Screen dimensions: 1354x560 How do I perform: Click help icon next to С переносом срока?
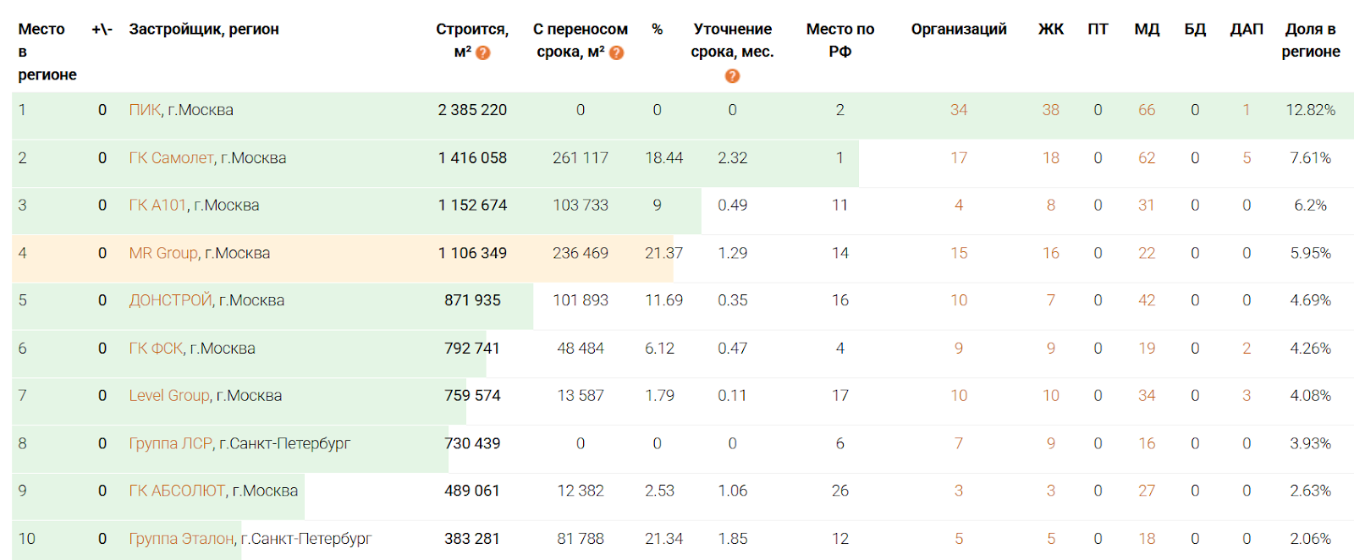[617, 52]
